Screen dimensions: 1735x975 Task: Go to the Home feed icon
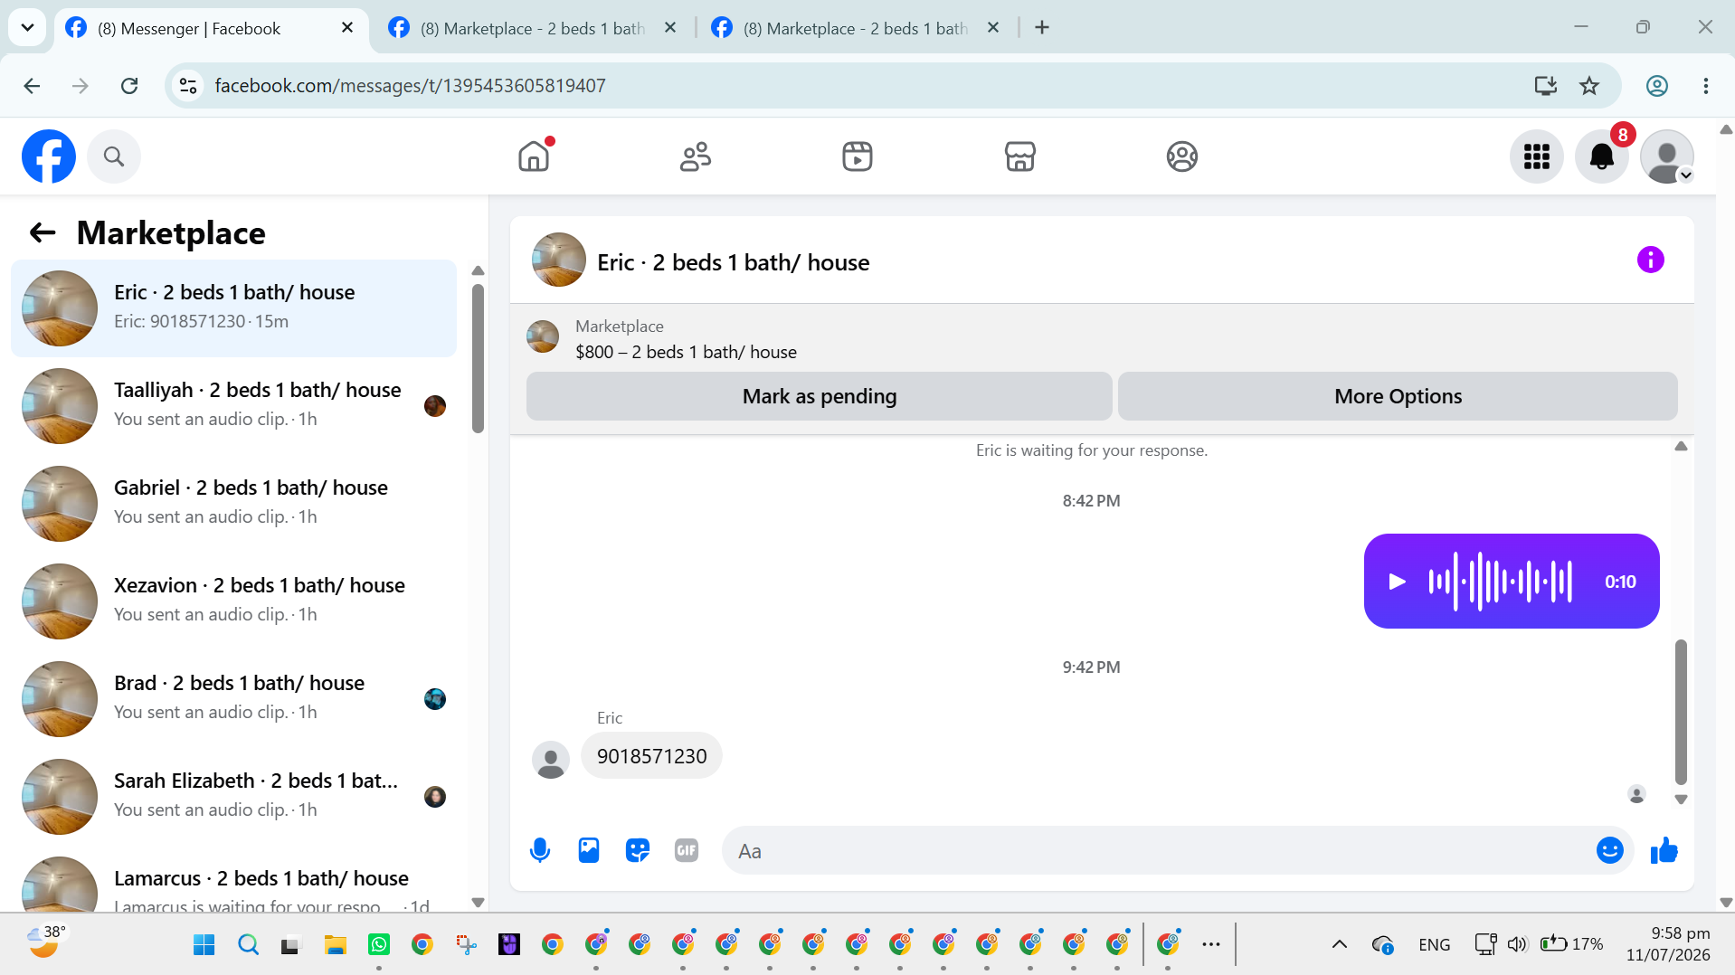click(534, 156)
